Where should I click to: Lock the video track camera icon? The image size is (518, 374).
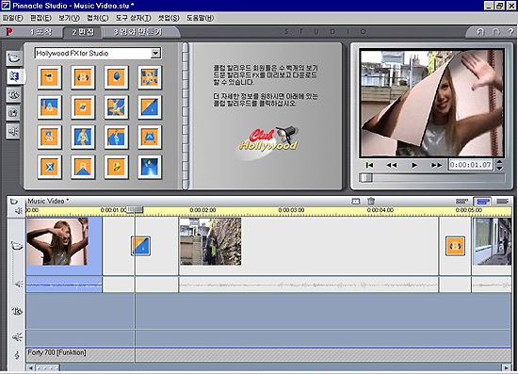tap(17, 246)
